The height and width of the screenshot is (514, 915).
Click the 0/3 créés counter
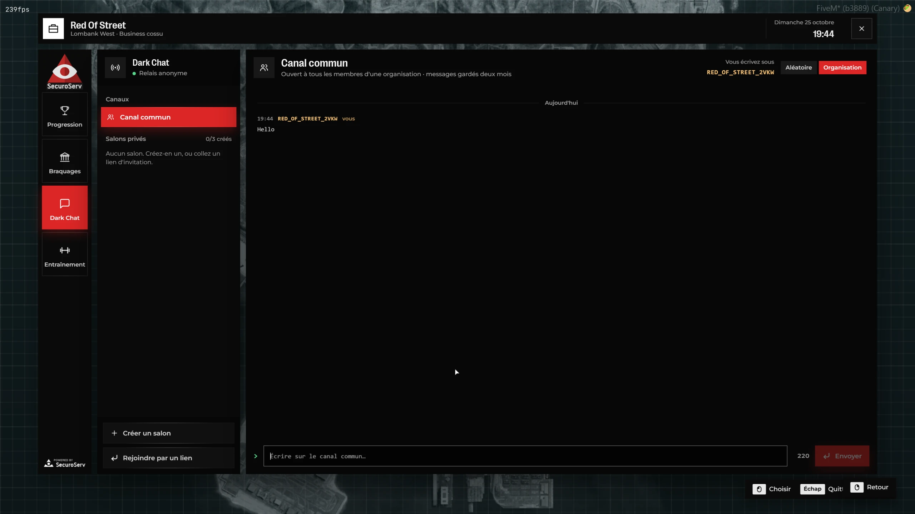218,139
